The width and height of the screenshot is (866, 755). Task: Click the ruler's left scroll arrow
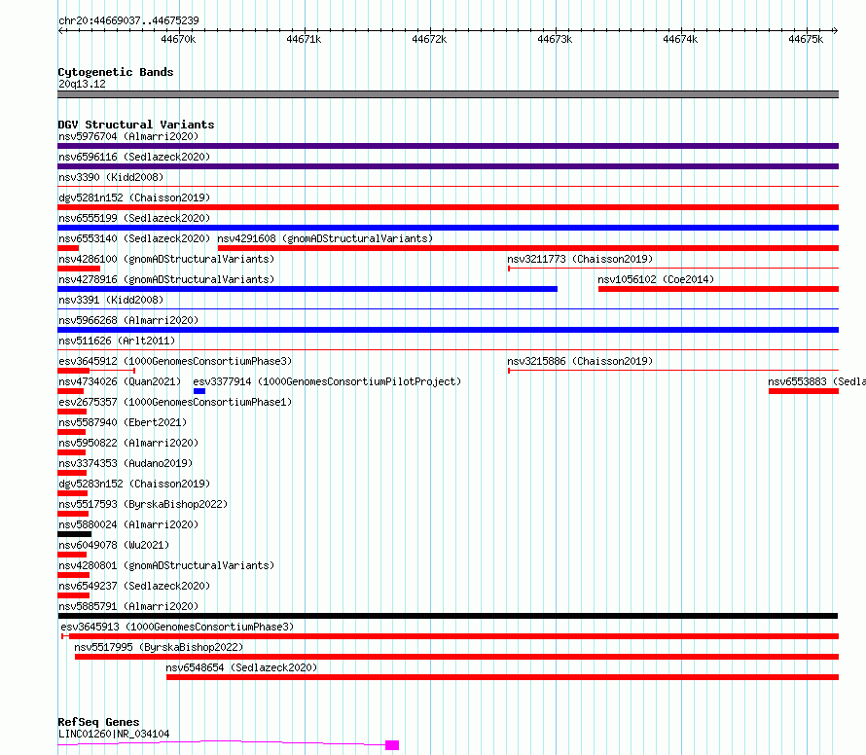tap(61, 30)
